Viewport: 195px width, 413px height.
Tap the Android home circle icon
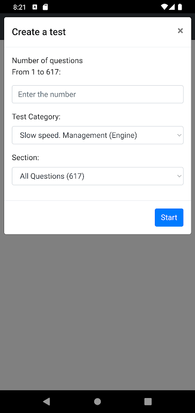(x=97, y=402)
